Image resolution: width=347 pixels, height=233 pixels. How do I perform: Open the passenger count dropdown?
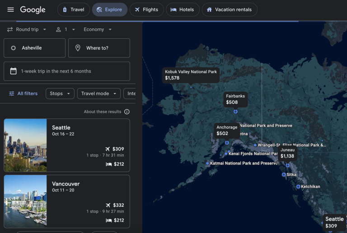(x=66, y=29)
